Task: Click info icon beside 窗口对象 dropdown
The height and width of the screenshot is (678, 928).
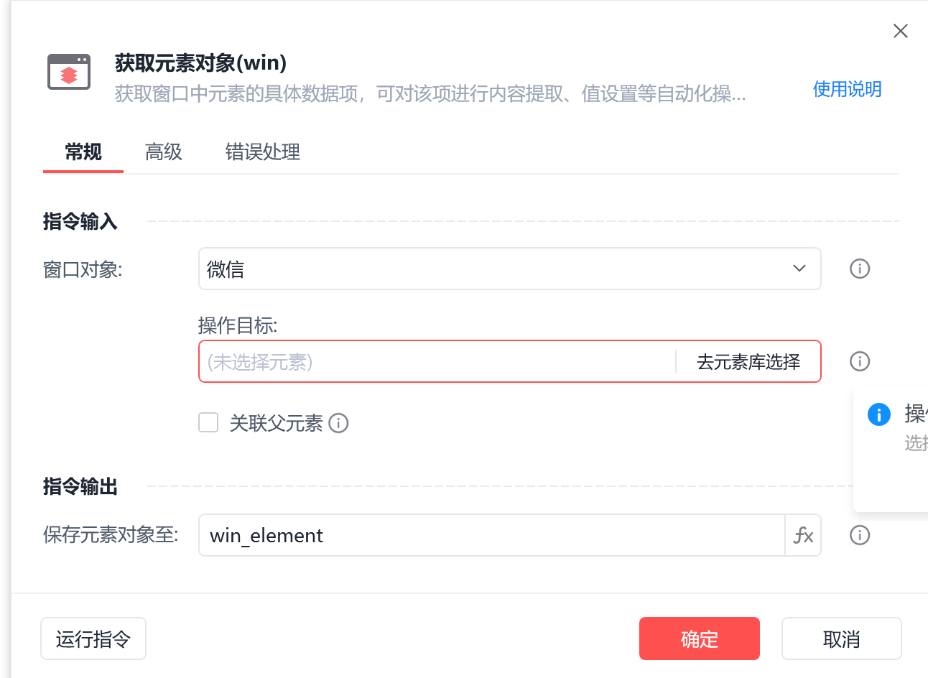Action: [860, 269]
